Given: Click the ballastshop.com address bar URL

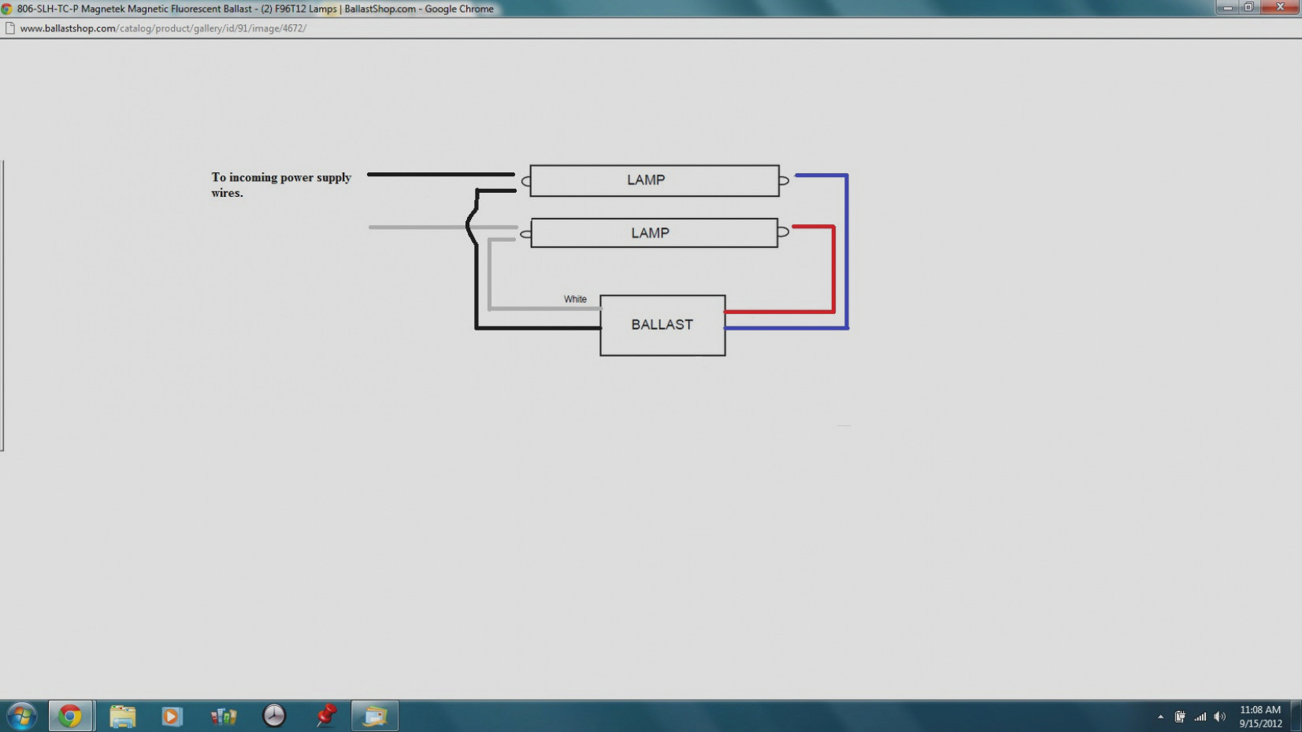Looking at the screenshot, I should (163, 28).
